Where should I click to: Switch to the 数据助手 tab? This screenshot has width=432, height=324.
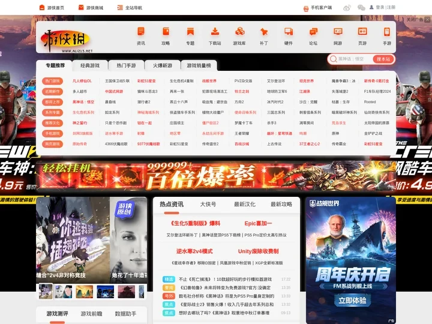tap(125, 314)
